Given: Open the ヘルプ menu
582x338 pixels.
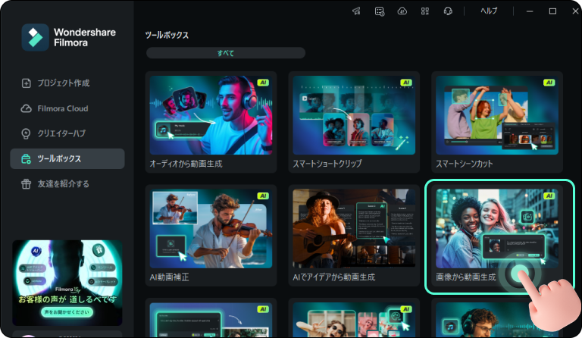Looking at the screenshot, I should (490, 11).
